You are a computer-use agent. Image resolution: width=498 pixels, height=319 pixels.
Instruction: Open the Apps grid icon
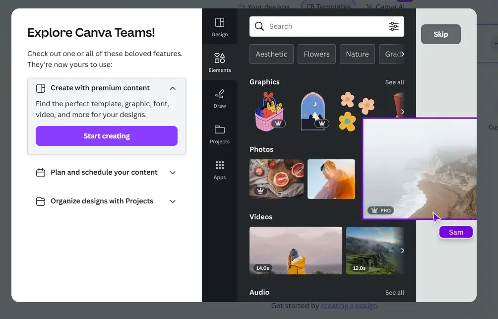coord(219,165)
